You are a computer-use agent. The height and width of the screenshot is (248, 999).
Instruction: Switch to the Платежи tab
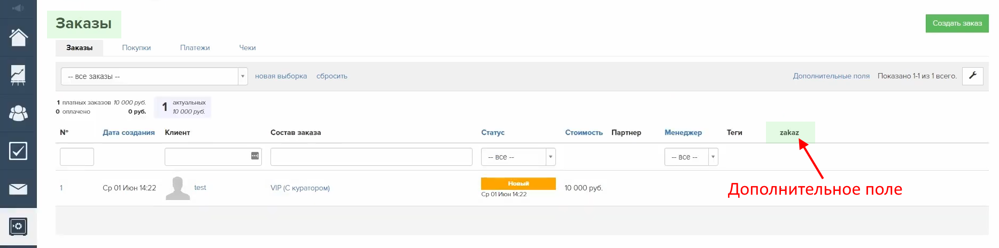pos(195,47)
